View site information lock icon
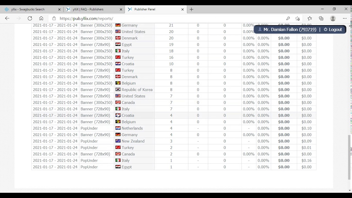 (x=54, y=18)
